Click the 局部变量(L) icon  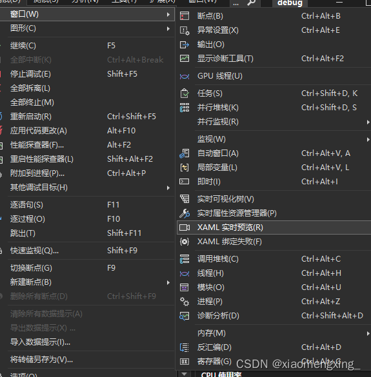185,168
